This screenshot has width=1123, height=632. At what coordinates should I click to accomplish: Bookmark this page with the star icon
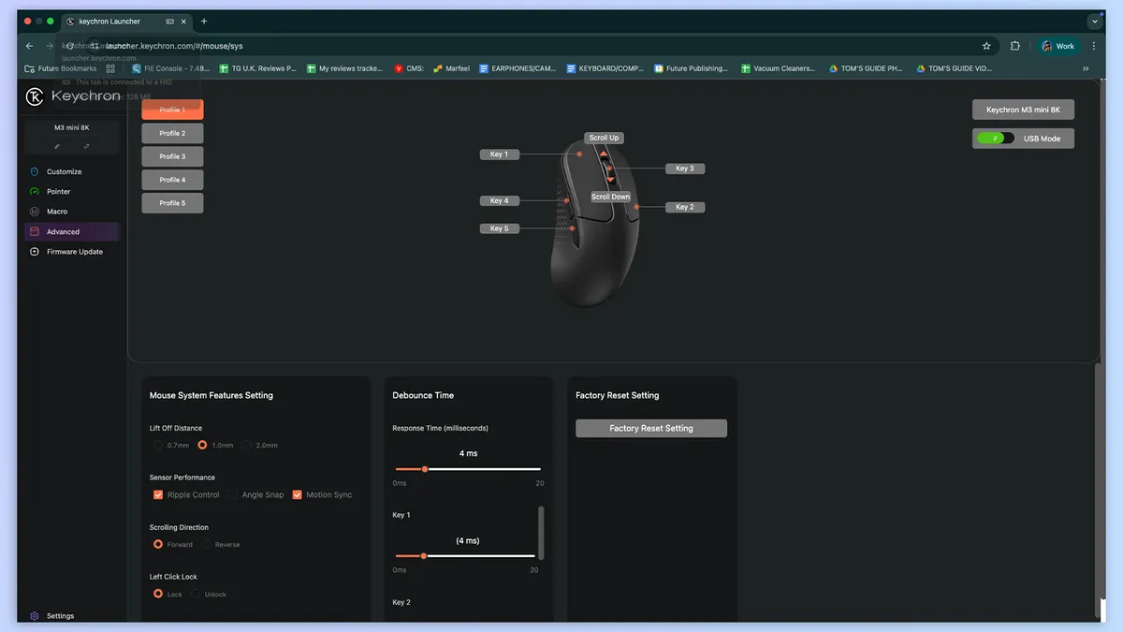[986, 46]
